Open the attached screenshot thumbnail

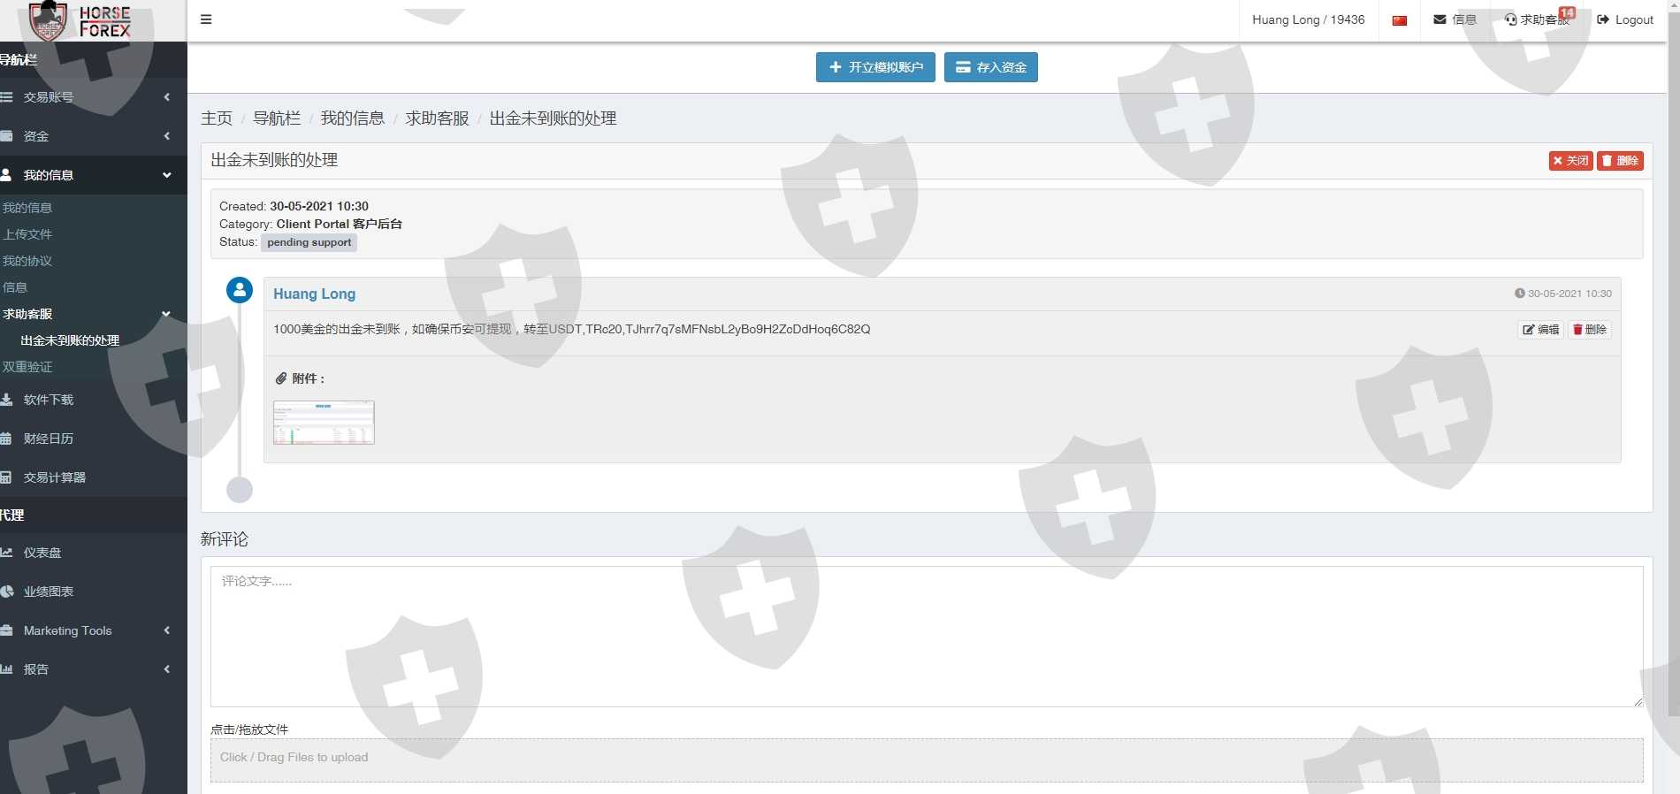[324, 422]
